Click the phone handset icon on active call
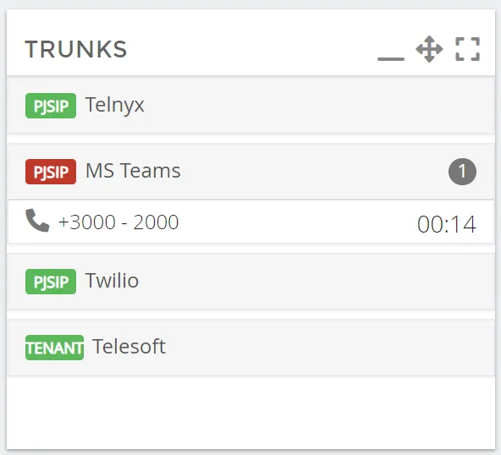The image size is (501, 455). pos(37,221)
